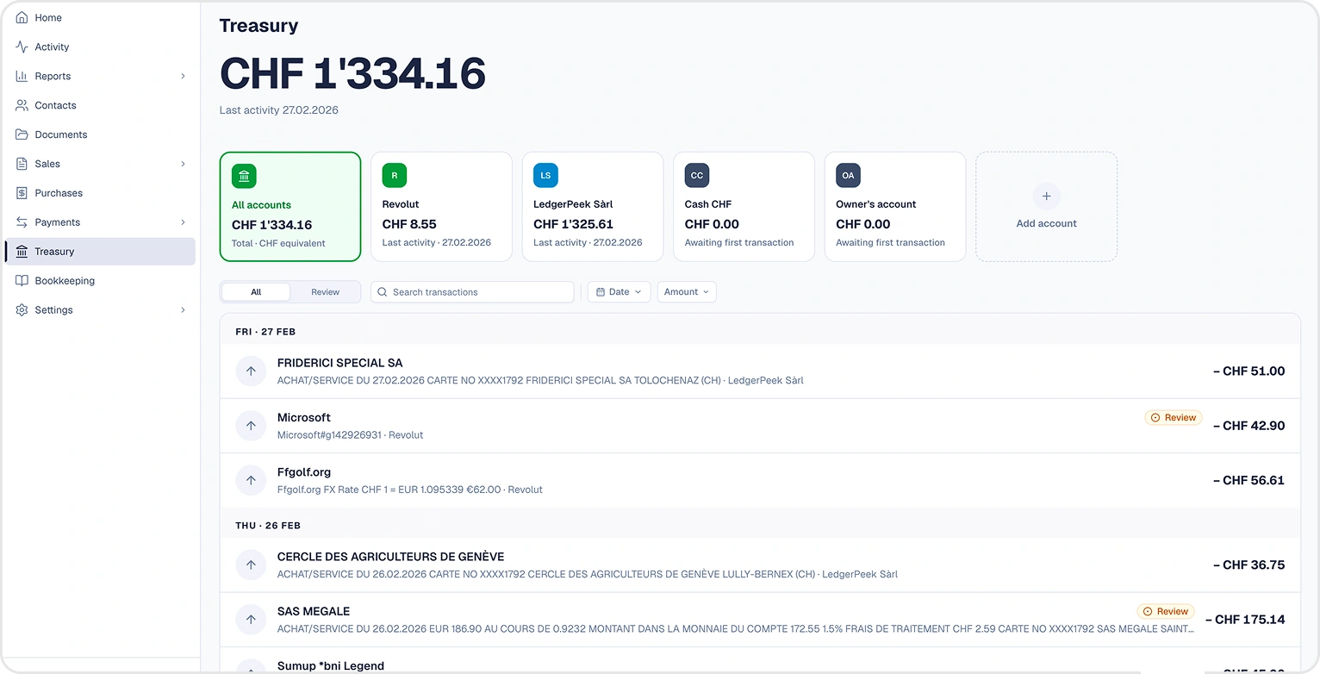Click the Search transactions field
1320x674 pixels.
[x=472, y=292]
